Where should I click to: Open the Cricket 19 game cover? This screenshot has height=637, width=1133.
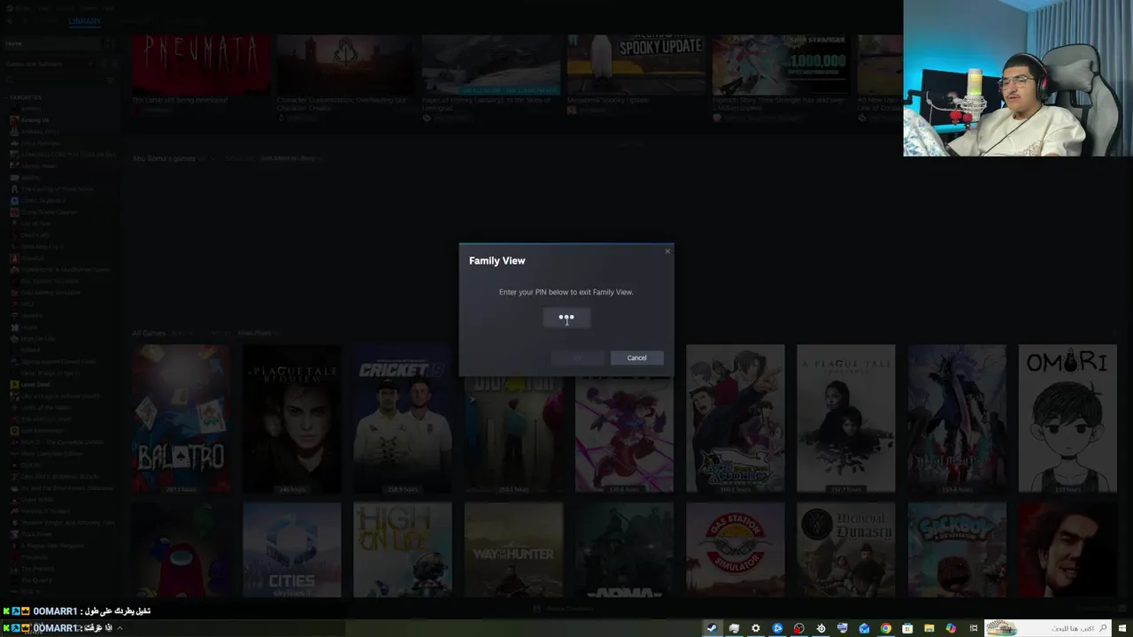[403, 418]
